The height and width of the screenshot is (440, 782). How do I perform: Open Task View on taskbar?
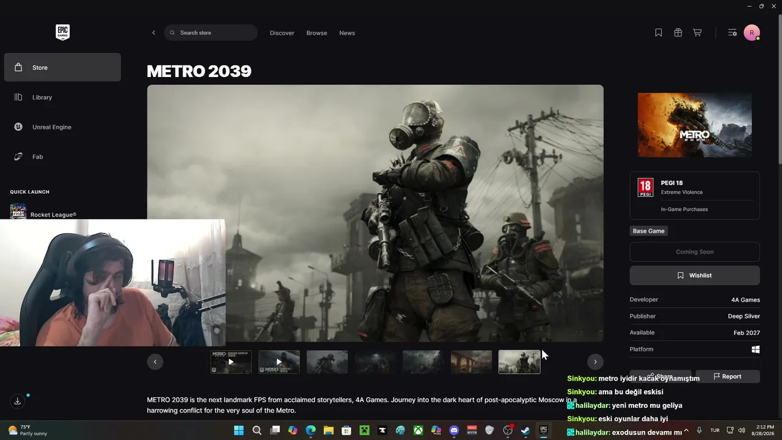pyautogui.click(x=275, y=430)
